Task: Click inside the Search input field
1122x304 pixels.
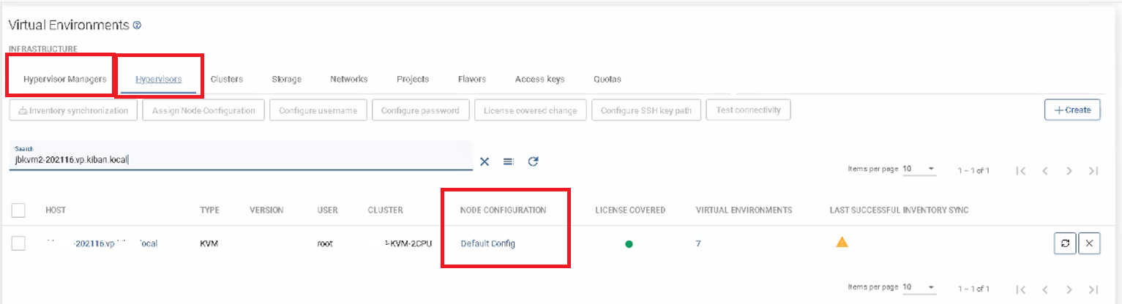Action: 240,160
